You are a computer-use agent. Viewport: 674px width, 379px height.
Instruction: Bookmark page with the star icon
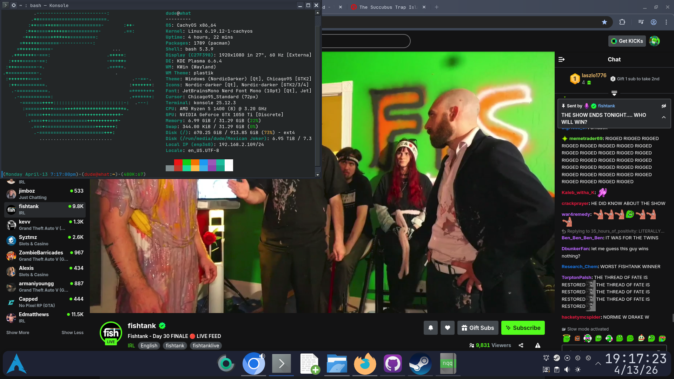[x=604, y=22]
